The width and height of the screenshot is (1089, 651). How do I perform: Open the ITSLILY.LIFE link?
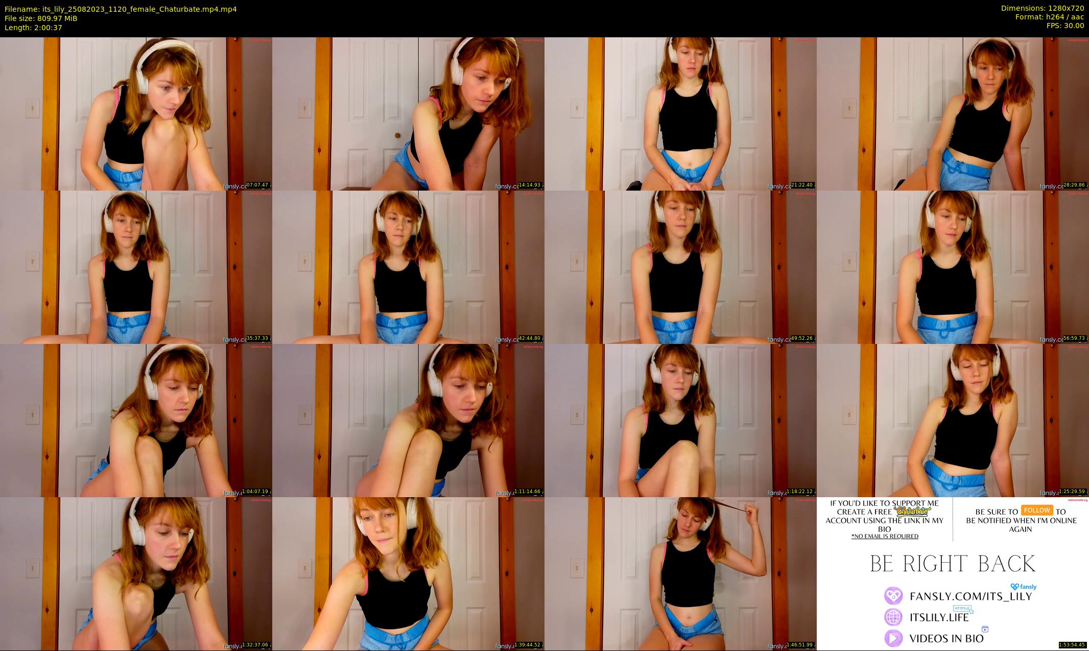pos(939,617)
